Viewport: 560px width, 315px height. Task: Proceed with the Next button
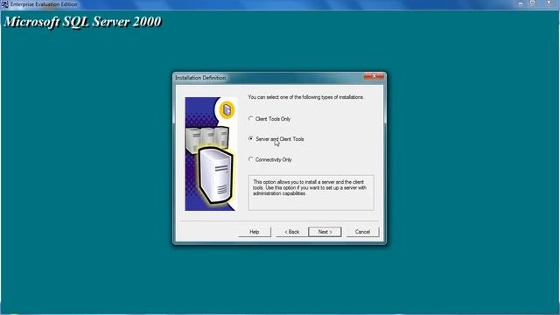325,232
